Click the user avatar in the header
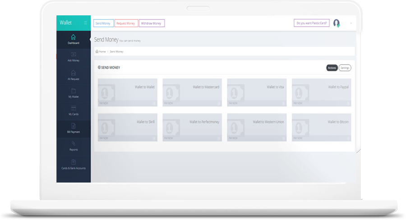Screen dimensions: 406x220 [337, 23]
